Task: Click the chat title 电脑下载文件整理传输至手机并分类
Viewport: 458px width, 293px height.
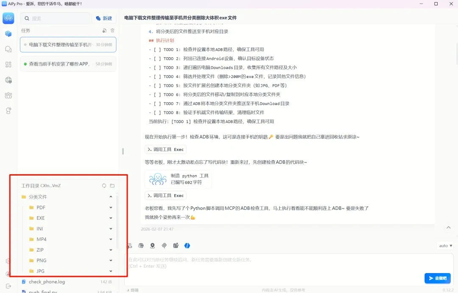Action: [181, 18]
